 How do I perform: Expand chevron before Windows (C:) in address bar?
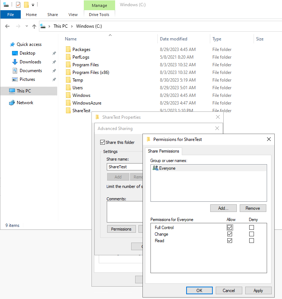pos(72,26)
